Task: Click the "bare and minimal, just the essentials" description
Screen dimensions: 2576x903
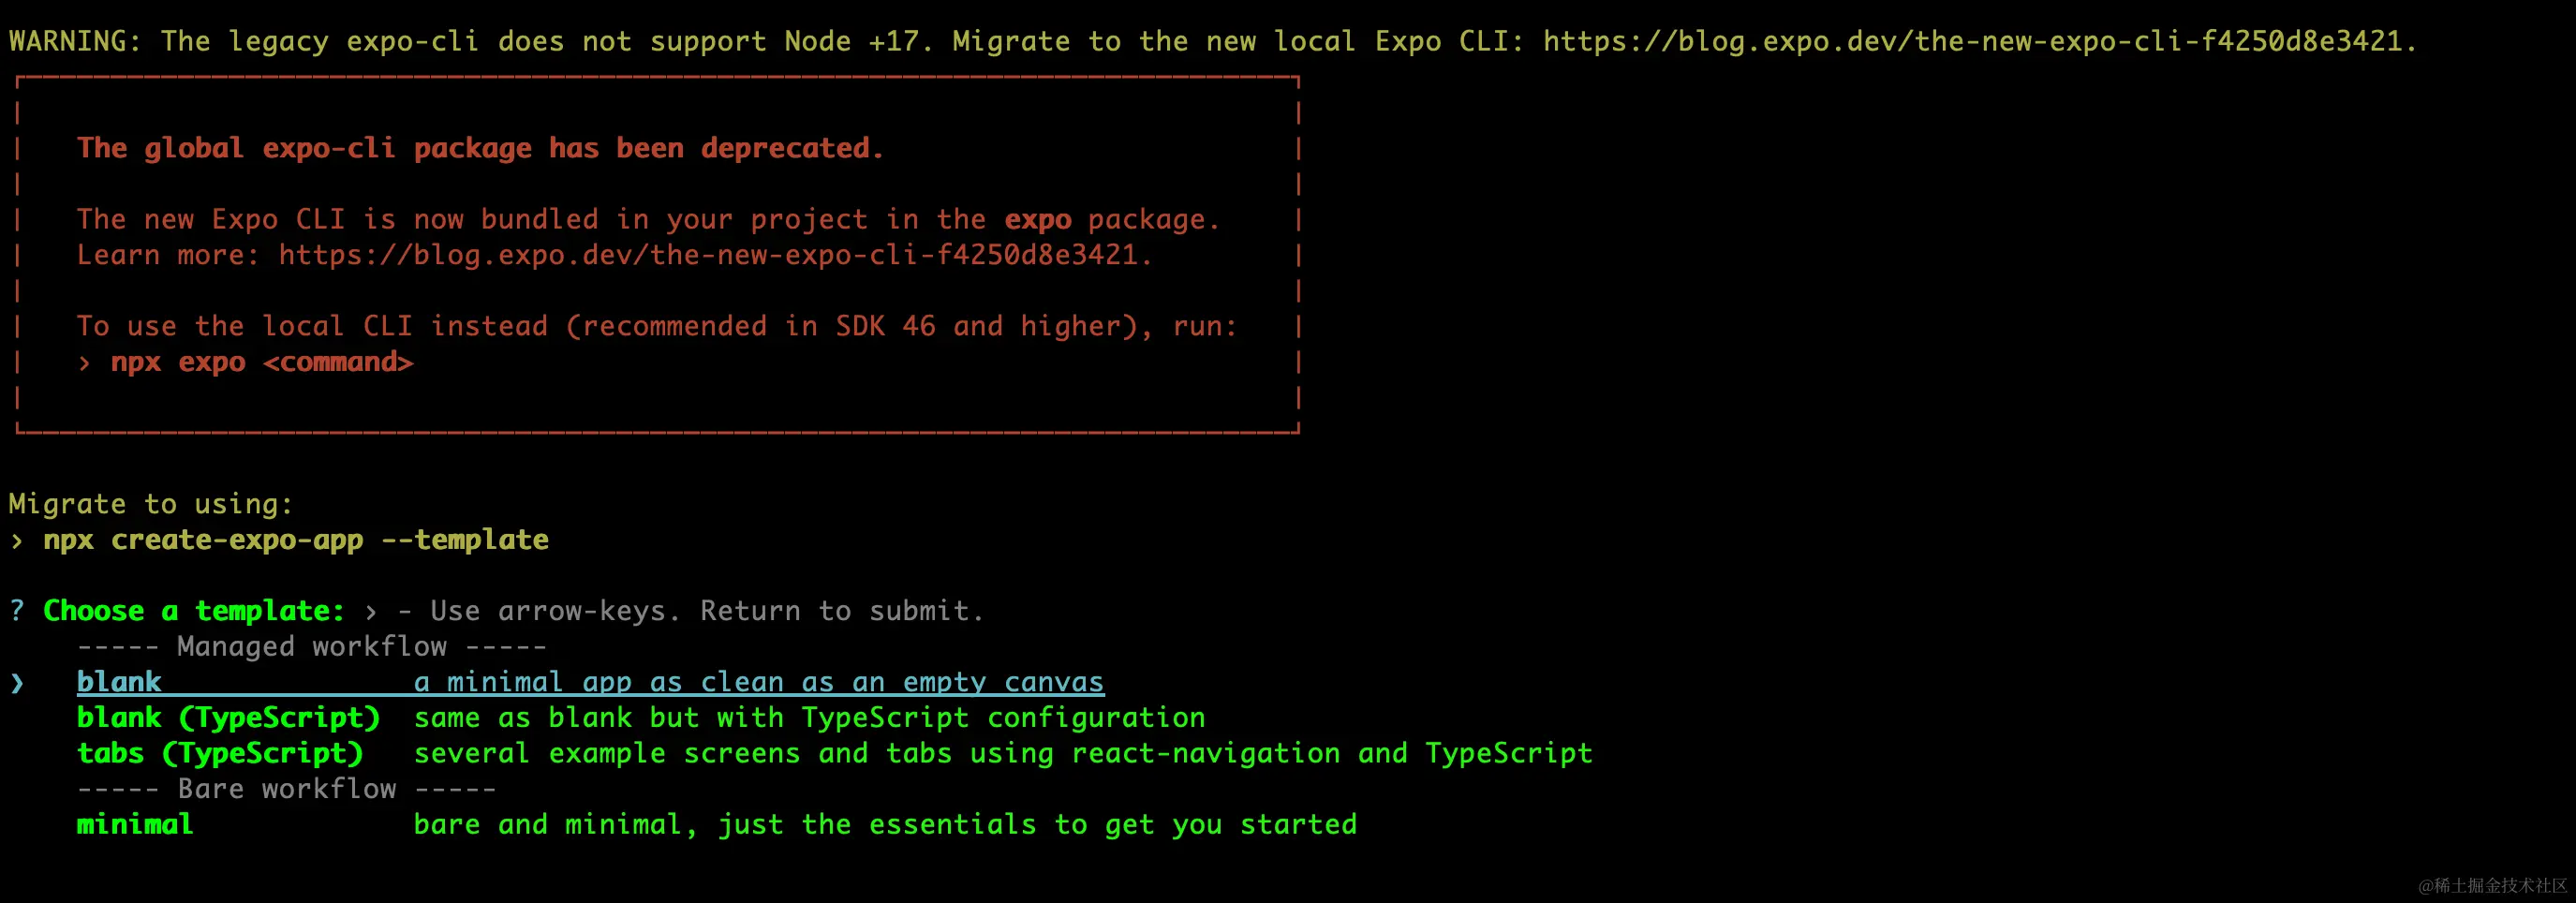Action: tap(886, 825)
